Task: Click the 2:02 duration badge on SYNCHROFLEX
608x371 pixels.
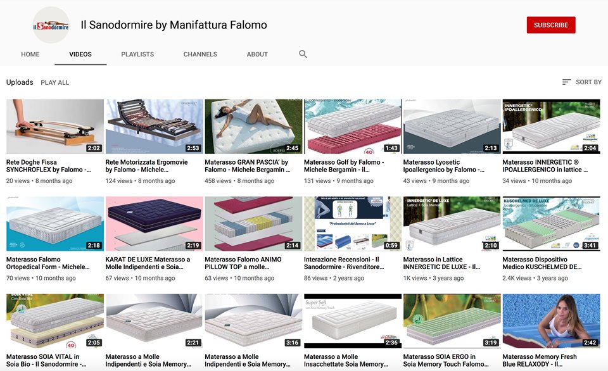Action: (x=94, y=148)
